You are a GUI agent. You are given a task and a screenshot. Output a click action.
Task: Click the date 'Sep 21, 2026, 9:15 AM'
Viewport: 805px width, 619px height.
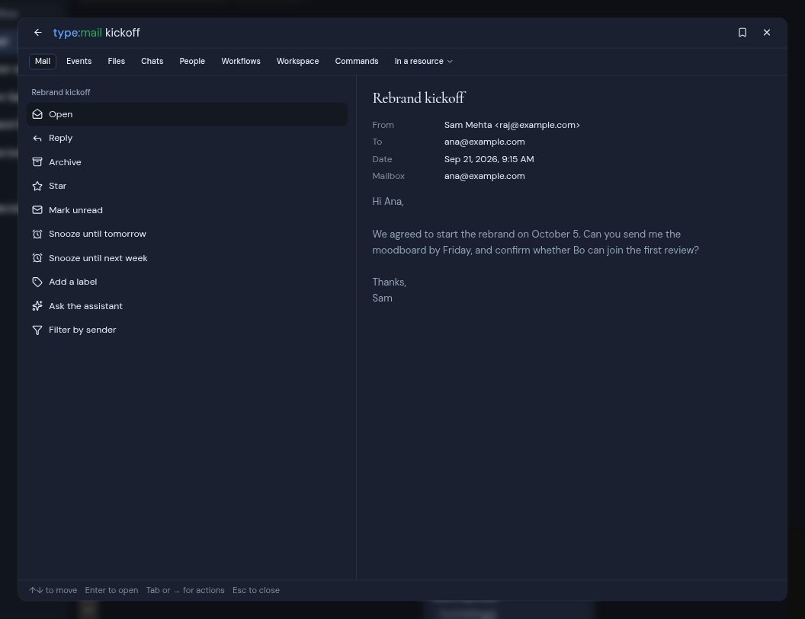point(489,159)
